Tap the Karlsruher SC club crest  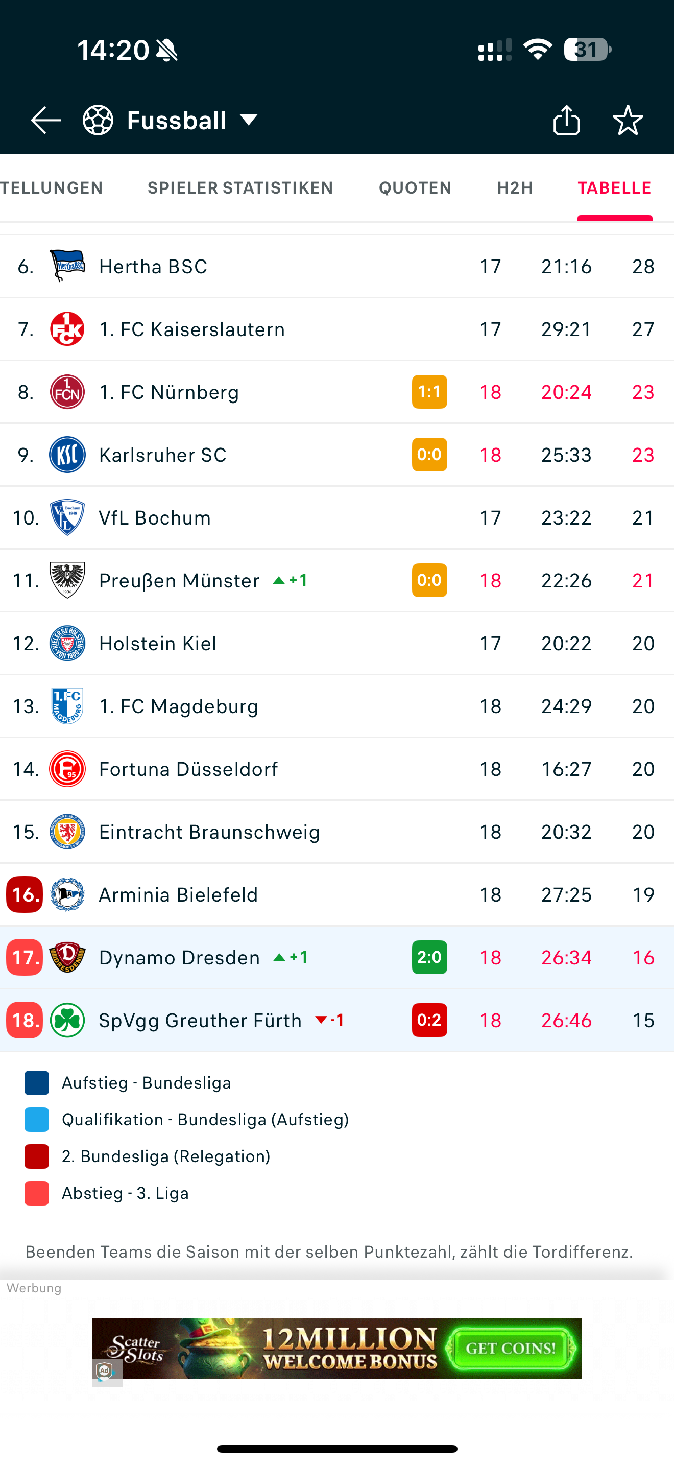67,455
